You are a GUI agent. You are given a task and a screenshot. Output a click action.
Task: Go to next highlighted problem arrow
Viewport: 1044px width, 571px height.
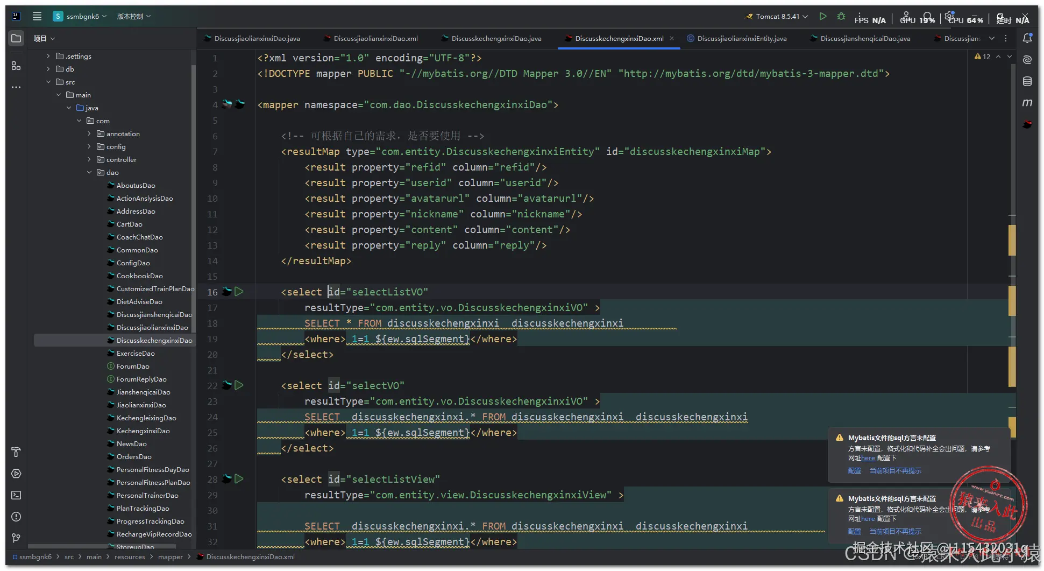[1010, 57]
